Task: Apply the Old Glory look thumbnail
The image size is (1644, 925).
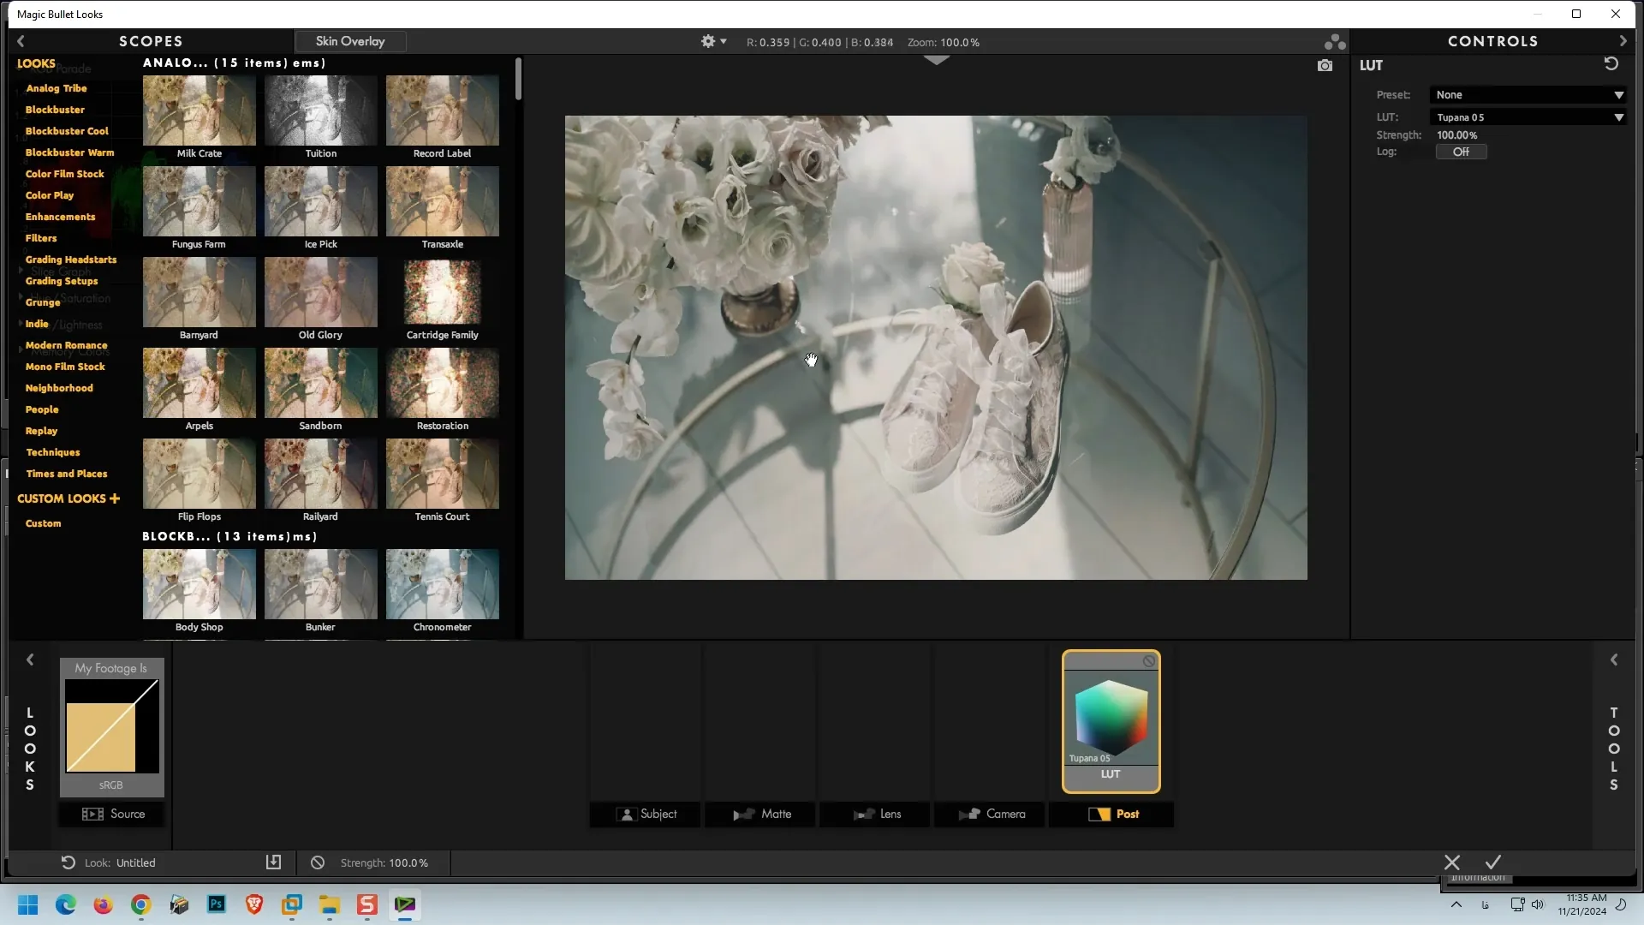Action: tap(320, 293)
